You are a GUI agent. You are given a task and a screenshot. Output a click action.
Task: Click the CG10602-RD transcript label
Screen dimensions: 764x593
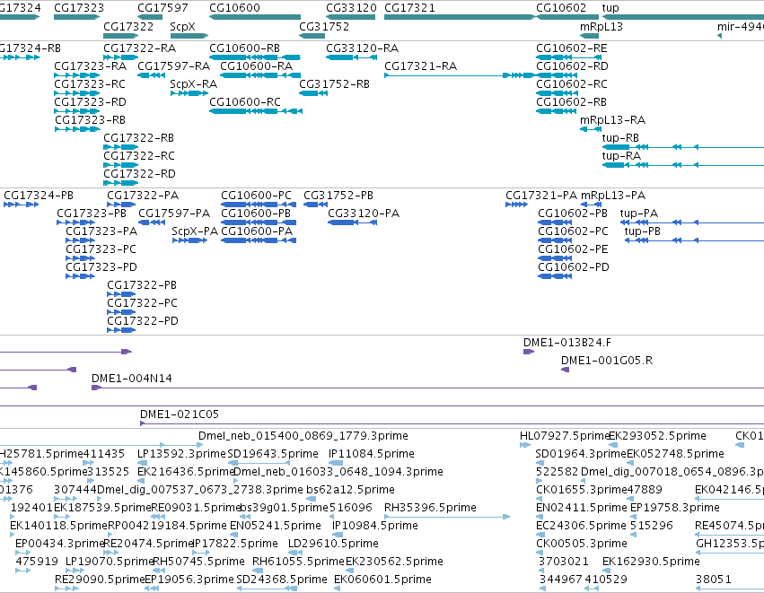572,66
